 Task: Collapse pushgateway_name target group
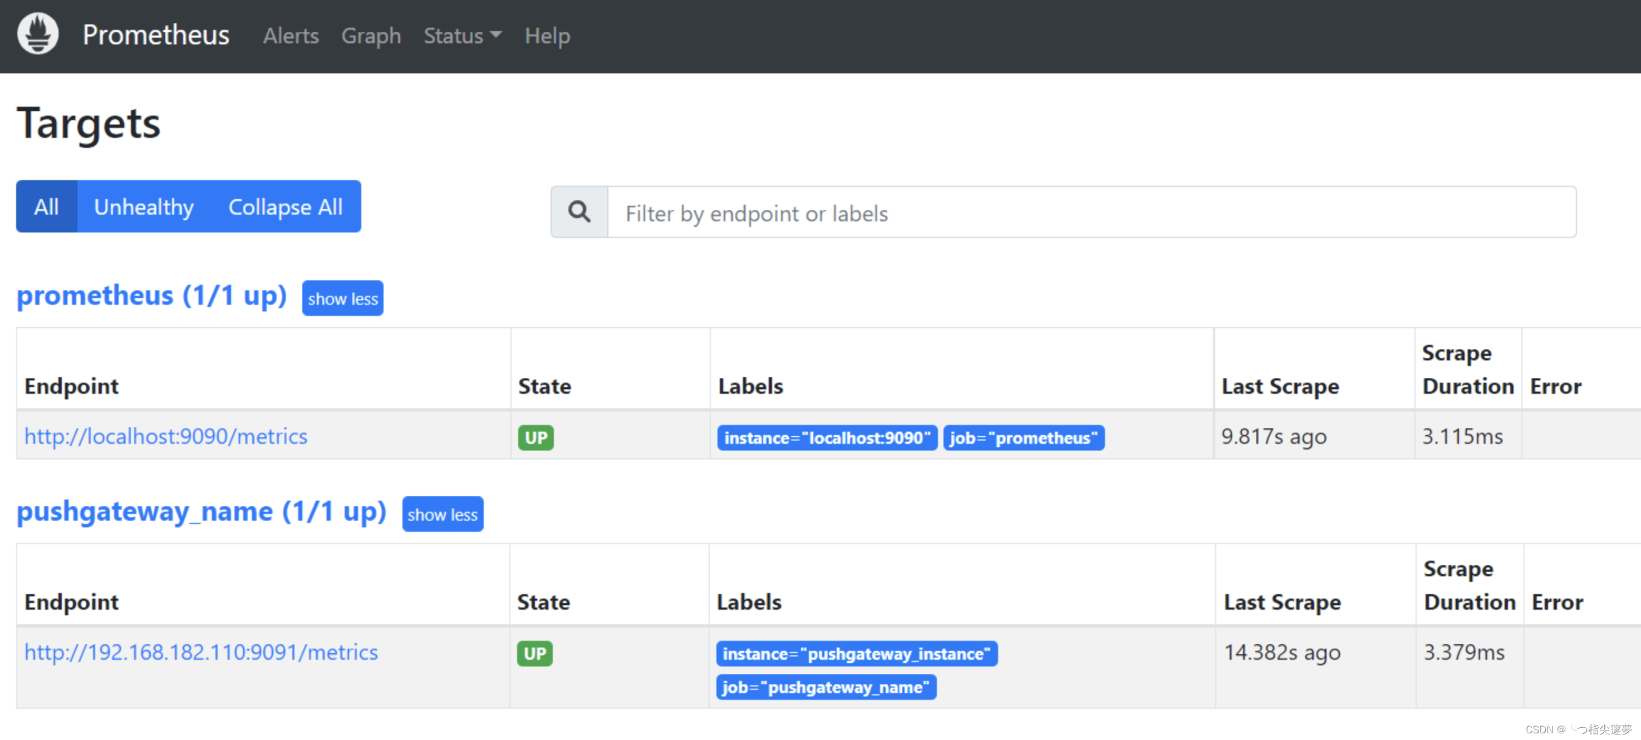[443, 514]
